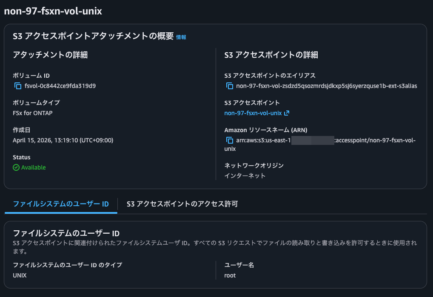The height and width of the screenshot is (297, 433).
Task: Select the ファイルシステムのユーザー ID tab
Action: point(60,204)
